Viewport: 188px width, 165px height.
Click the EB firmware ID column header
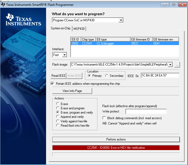[x=141, y=39]
